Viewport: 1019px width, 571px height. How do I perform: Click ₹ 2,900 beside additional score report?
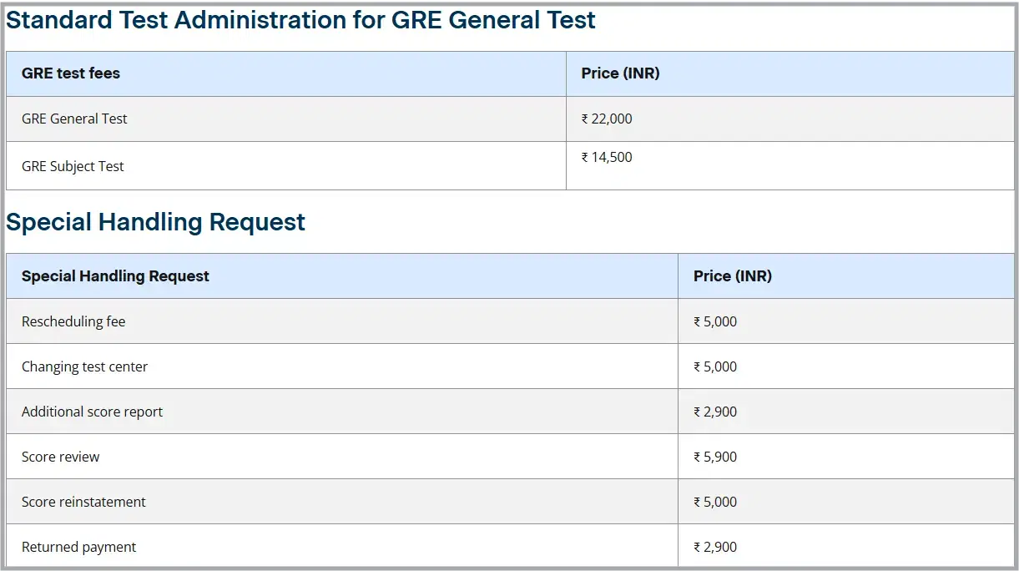(715, 412)
